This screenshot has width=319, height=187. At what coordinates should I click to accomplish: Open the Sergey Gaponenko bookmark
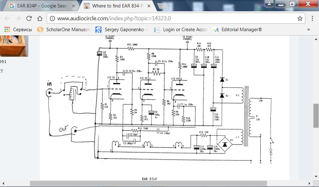(x=121, y=30)
